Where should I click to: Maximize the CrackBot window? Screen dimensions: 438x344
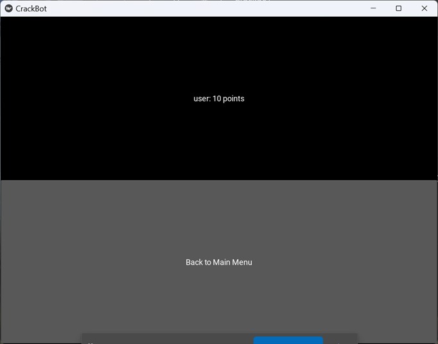click(399, 8)
